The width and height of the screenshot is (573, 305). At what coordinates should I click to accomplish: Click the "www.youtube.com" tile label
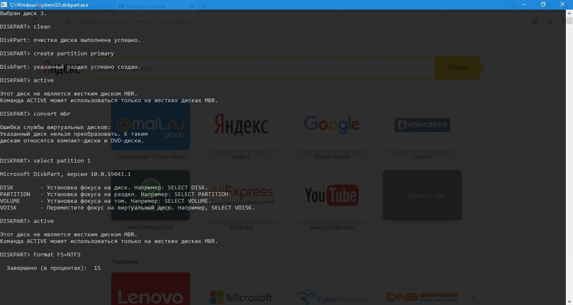[331, 227]
